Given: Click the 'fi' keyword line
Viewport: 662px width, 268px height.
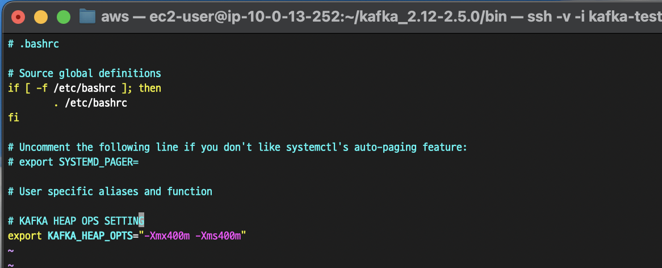Looking at the screenshot, I should (13, 118).
